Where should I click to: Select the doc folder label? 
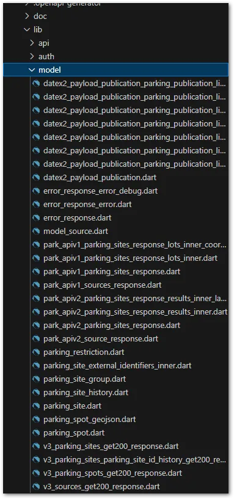40,16
